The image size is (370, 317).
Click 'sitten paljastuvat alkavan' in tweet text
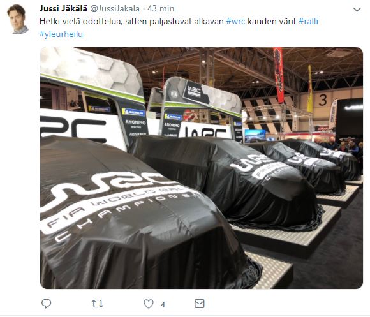tap(174, 22)
